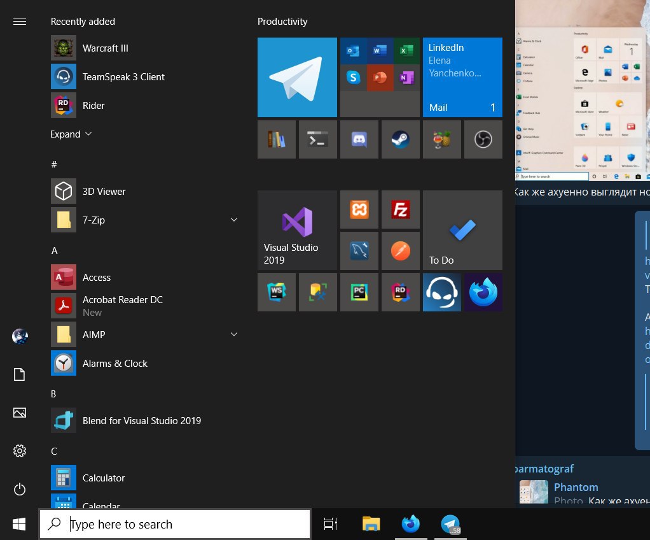
Task: Open the tile next to WebStorm
Action: (x=318, y=292)
